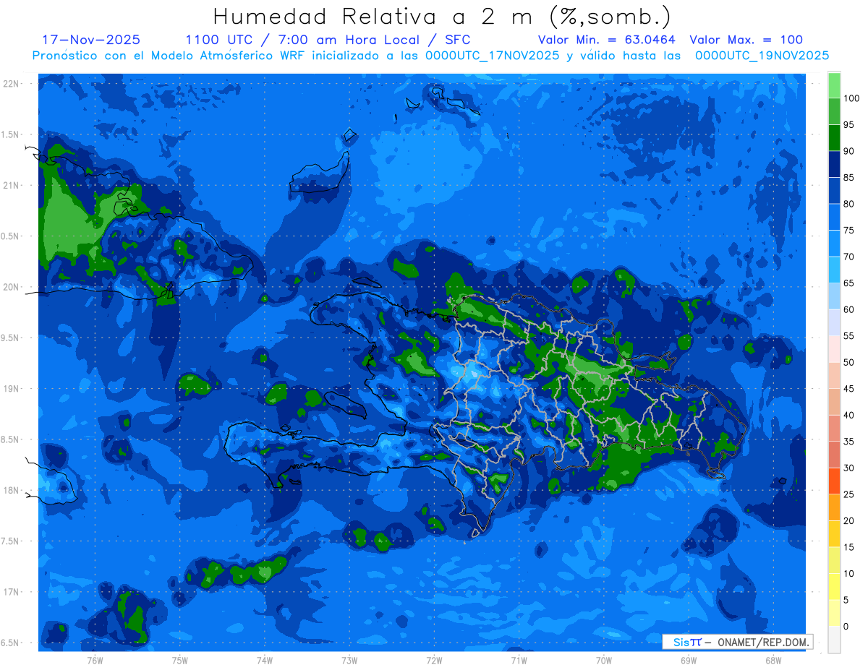Click the '70W' longitude axis label

[x=604, y=661]
